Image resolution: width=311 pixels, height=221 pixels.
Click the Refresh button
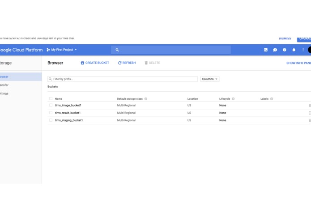pyautogui.click(x=127, y=63)
